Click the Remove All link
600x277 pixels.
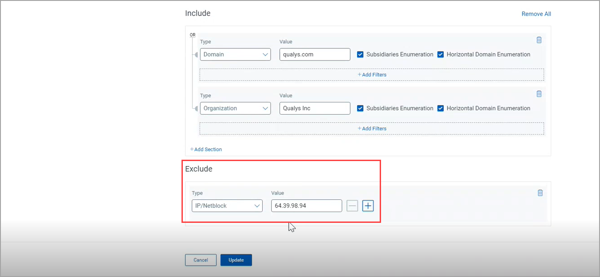point(536,14)
